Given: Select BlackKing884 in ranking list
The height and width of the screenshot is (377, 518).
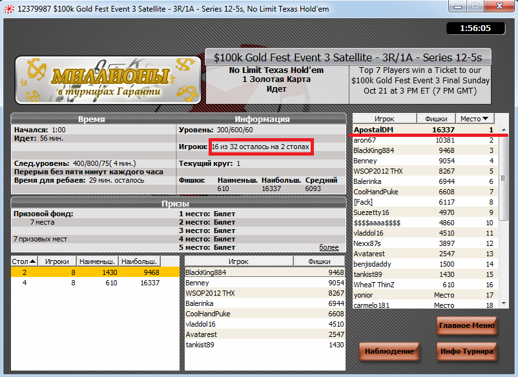Looking at the screenshot, I should point(425,150).
